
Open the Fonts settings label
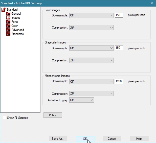15,22
